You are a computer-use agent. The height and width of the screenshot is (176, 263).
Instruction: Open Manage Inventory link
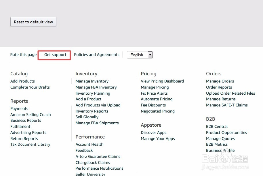pyautogui.click(x=92, y=81)
